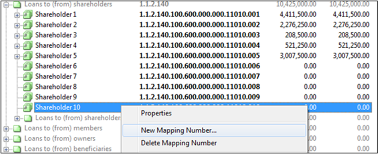Click mapping number ending 11010.006
The height and width of the screenshot is (154, 379).
tap(199, 66)
